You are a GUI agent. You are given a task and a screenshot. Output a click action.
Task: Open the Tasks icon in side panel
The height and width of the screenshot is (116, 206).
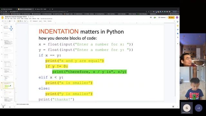(x=178, y=30)
